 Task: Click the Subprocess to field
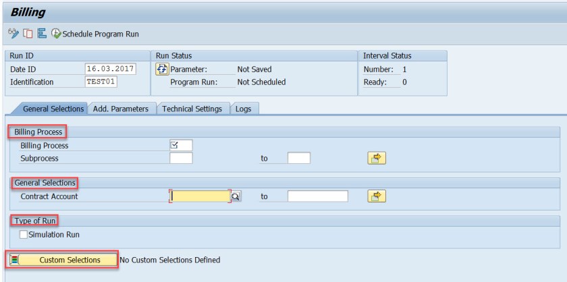pyautogui.click(x=299, y=158)
